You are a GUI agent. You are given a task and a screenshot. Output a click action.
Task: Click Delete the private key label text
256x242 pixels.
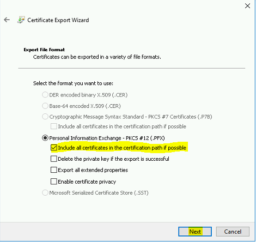coord(113,159)
